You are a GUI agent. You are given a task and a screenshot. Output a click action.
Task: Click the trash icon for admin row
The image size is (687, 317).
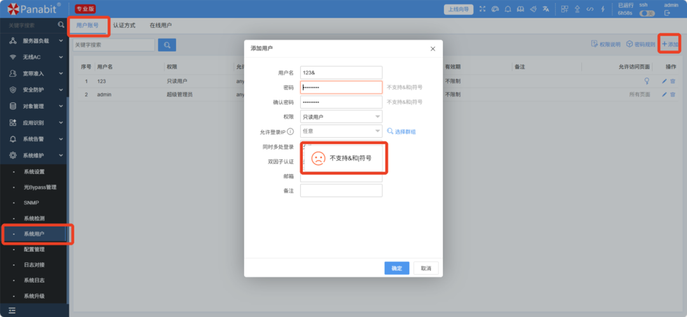click(672, 94)
